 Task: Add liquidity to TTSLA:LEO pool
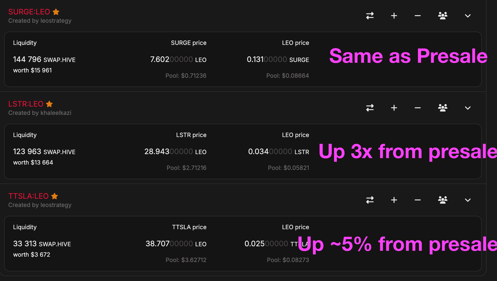pyautogui.click(x=394, y=200)
